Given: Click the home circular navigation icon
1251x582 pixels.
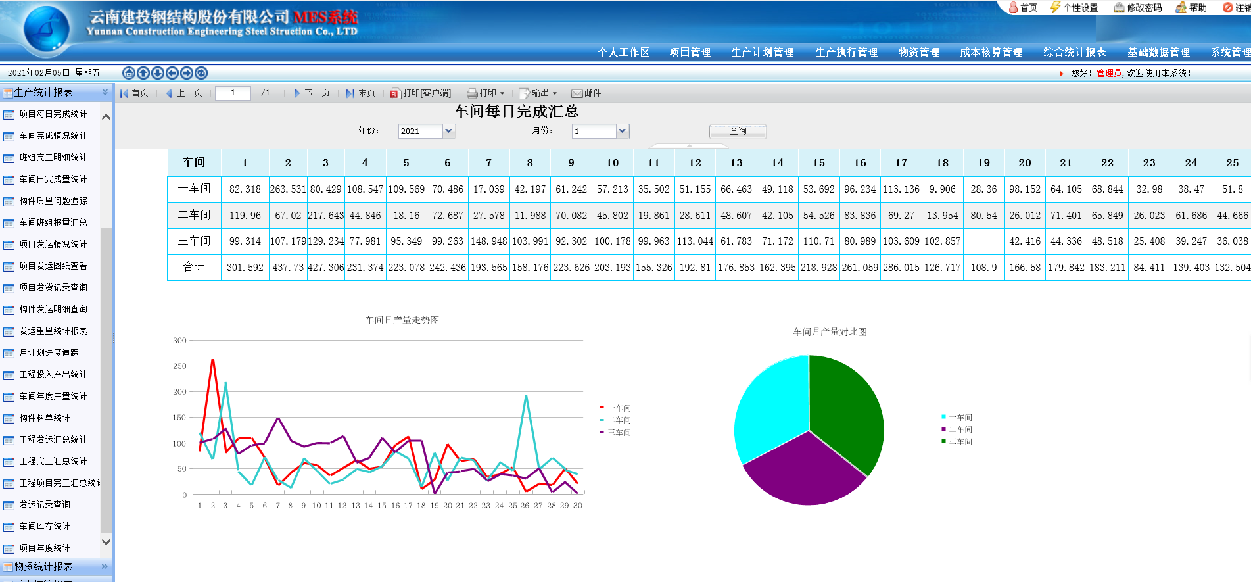Looking at the screenshot, I should 129,73.
